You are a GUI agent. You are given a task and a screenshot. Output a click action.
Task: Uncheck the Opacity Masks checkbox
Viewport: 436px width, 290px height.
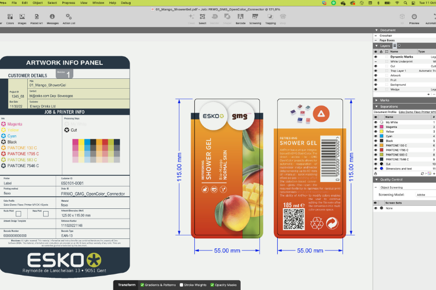[212, 285]
